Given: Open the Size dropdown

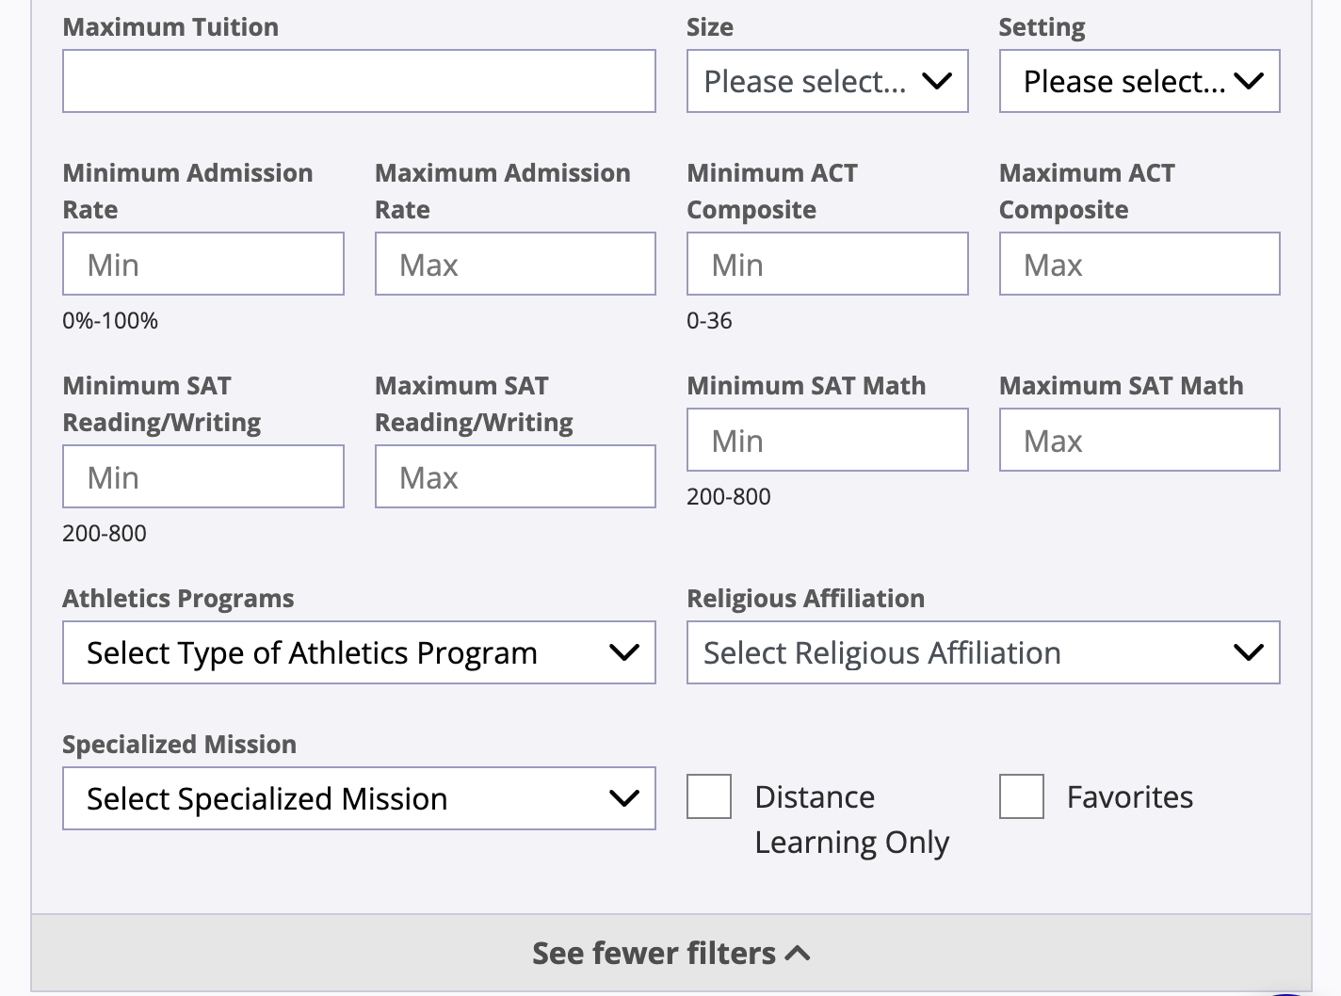Looking at the screenshot, I should click(x=827, y=81).
